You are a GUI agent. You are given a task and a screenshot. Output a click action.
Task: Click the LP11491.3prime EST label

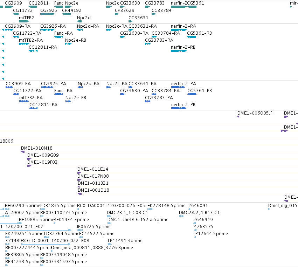point(125,241)
